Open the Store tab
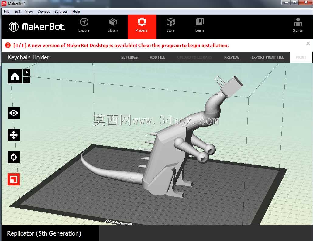The width and height of the screenshot is (313, 241). (170, 25)
